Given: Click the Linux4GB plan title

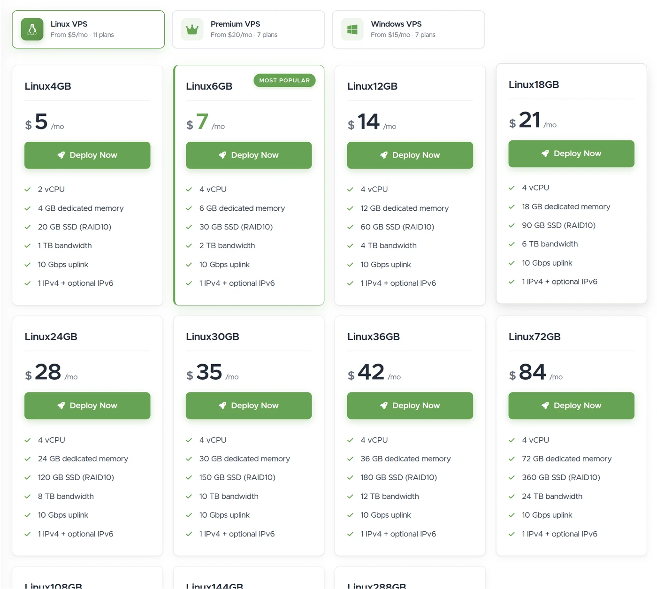Looking at the screenshot, I should [48, 86].
